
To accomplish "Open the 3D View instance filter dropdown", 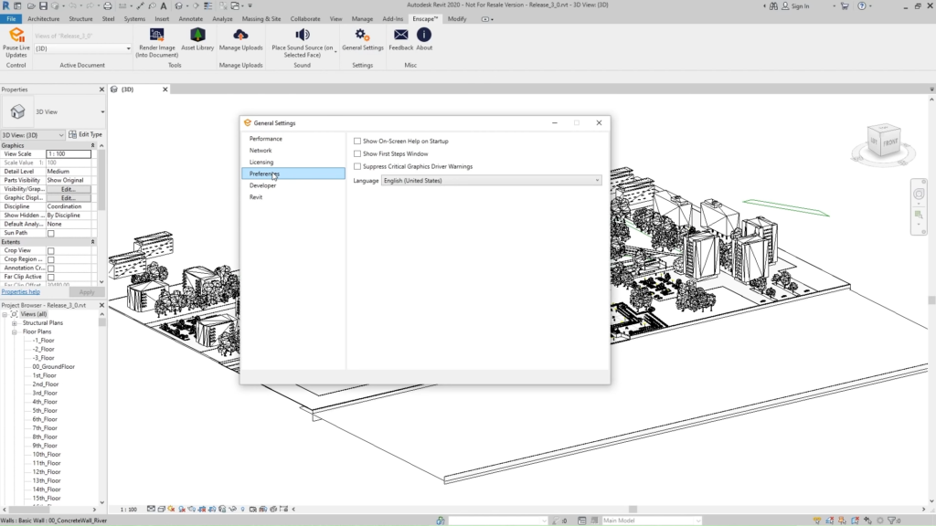I will click(x=32, y=135).
